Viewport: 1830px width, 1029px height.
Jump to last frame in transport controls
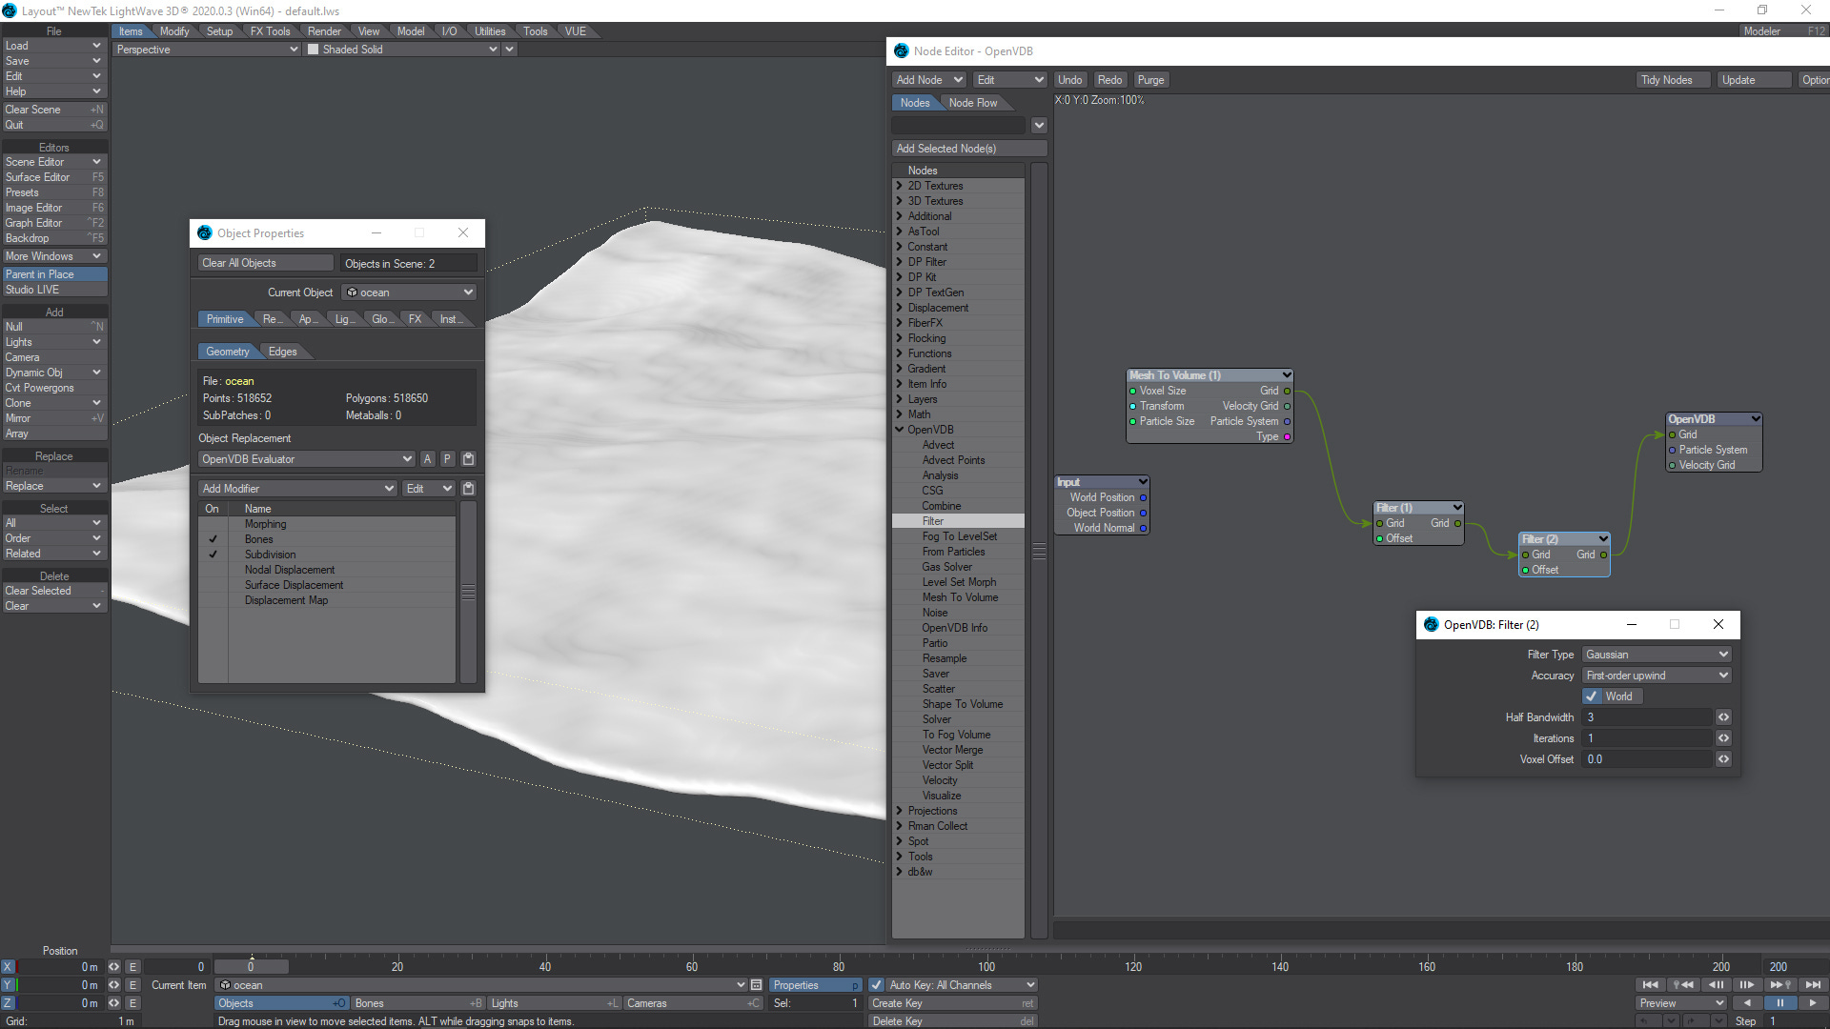tap(1812, 985)
